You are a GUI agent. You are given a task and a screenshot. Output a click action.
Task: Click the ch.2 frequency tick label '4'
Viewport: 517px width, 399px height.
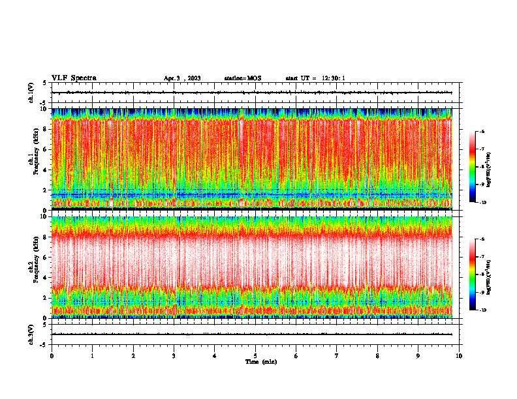pos(46,278)
